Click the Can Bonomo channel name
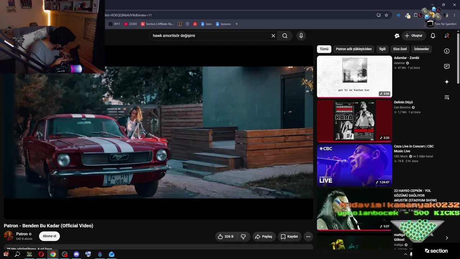 point(402,107)
